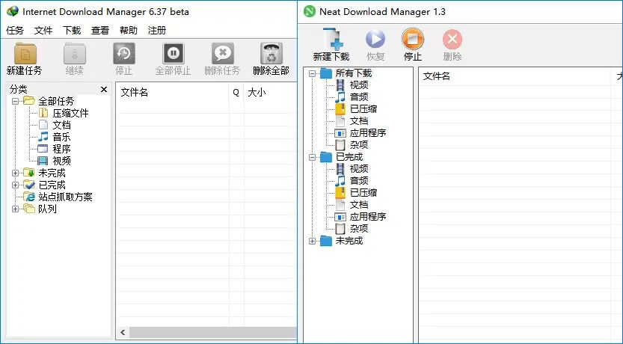623x344 pixels.
Task: Collapse the 所有下载 node in Neat
Action: pyautogui.click(x=313, y=73)
